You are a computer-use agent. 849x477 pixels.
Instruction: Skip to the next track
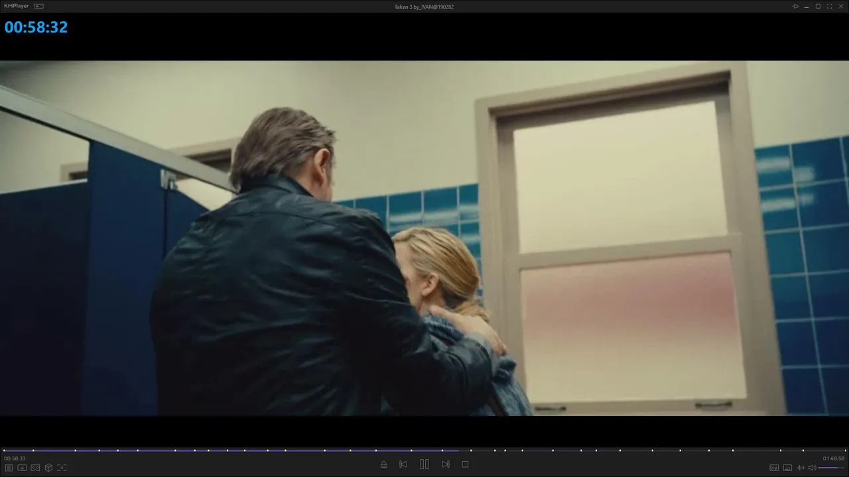(x=446, y=464)
